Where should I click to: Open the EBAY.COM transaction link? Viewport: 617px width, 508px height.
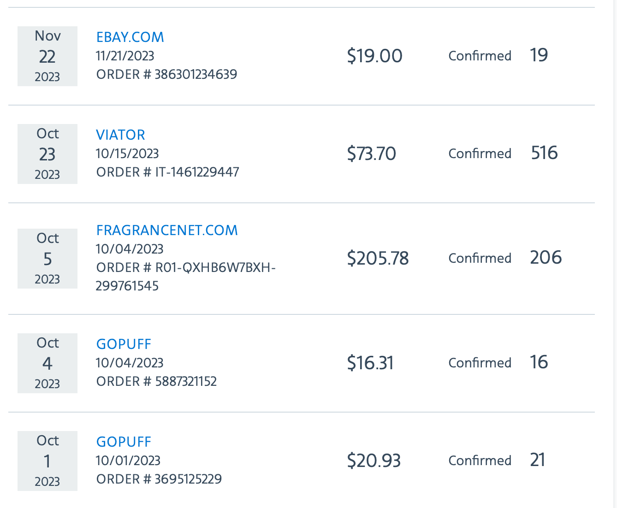130,37
